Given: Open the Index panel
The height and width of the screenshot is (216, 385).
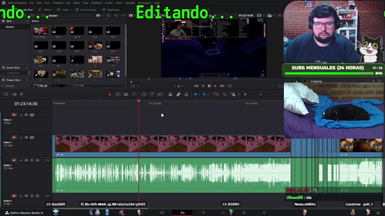Looking at the screenshot, I should (63, 10).
